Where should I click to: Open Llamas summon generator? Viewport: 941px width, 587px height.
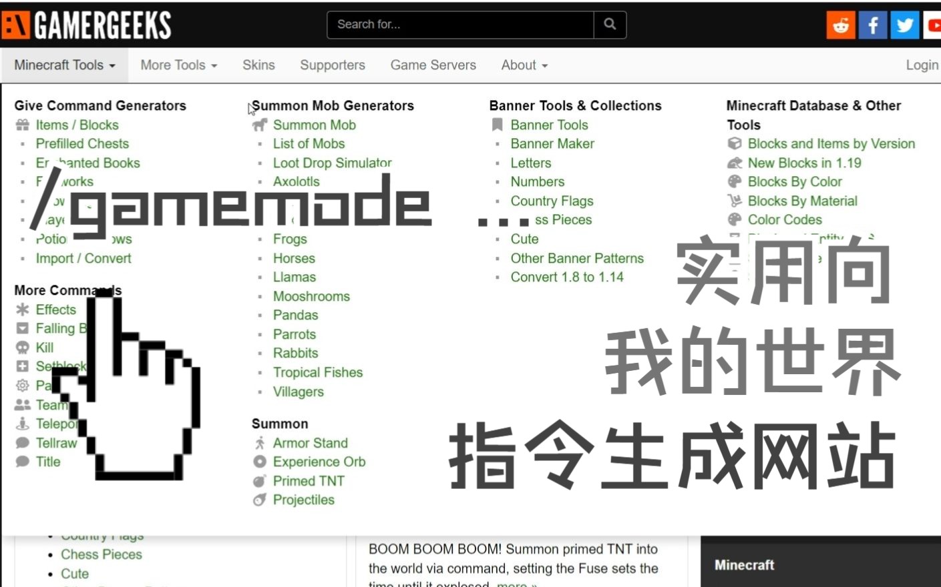(x=295, y=277)
